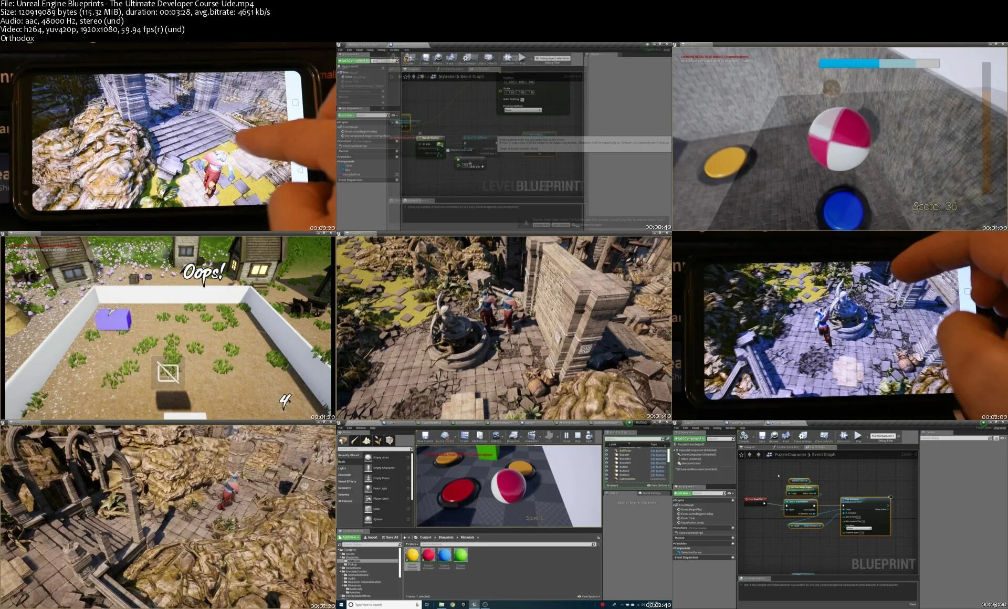Click Compile in PuzzleCharacter blueprint toolbar
The image size is (1008, 609).
[x=744, y=437]
